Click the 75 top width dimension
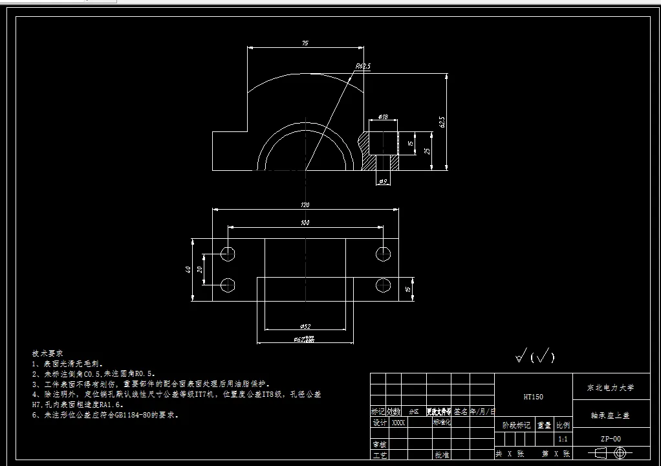The width and height of the screenshot is (661, 466). (x=305, y=43)
